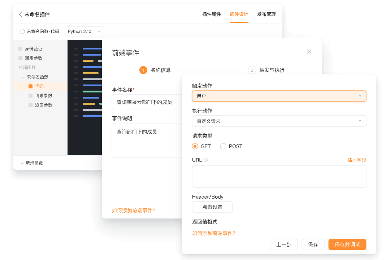Switch to the 插件设计 tab
Image resolution: width=390 pixels, height=260 pixels.
click(239, 14)
